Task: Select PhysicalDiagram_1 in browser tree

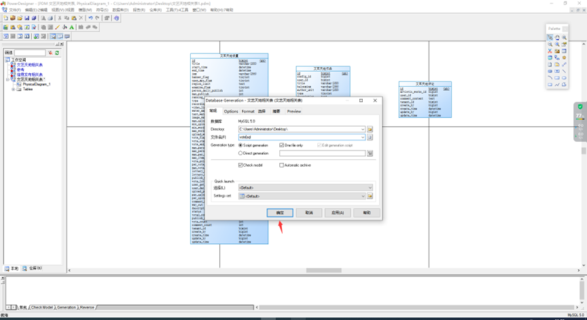Action: coord(36,84)
